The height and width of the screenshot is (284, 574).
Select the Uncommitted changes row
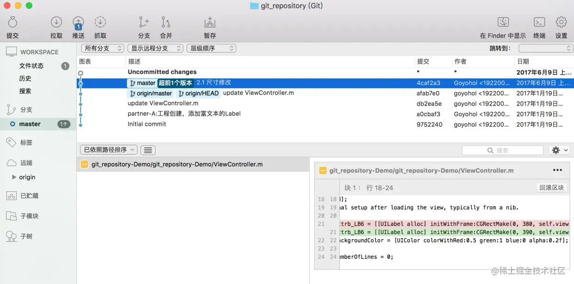coord(325,72)
